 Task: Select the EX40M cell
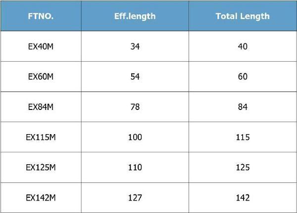(x=41, y=46)
